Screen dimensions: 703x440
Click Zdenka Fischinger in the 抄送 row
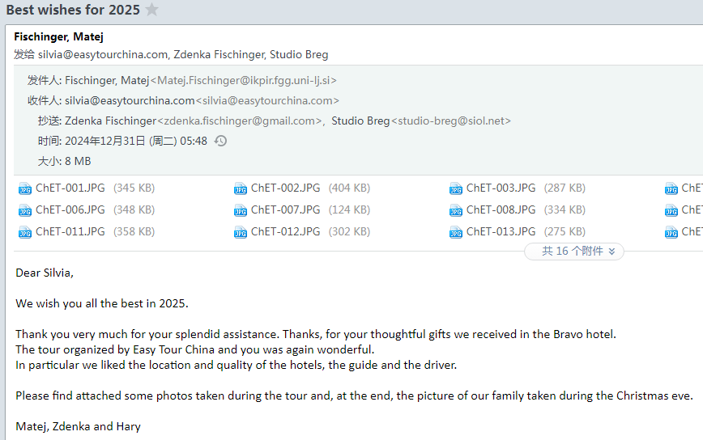110,121
